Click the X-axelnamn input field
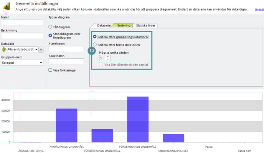Image resolution: width=264 pixels, height=153 pixels. point(66,49)
